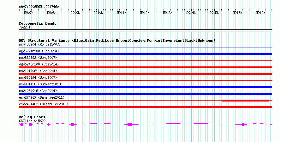281x142 pixels.
Task: Click the 5910k ruler tick label
Action: point(98,13)
